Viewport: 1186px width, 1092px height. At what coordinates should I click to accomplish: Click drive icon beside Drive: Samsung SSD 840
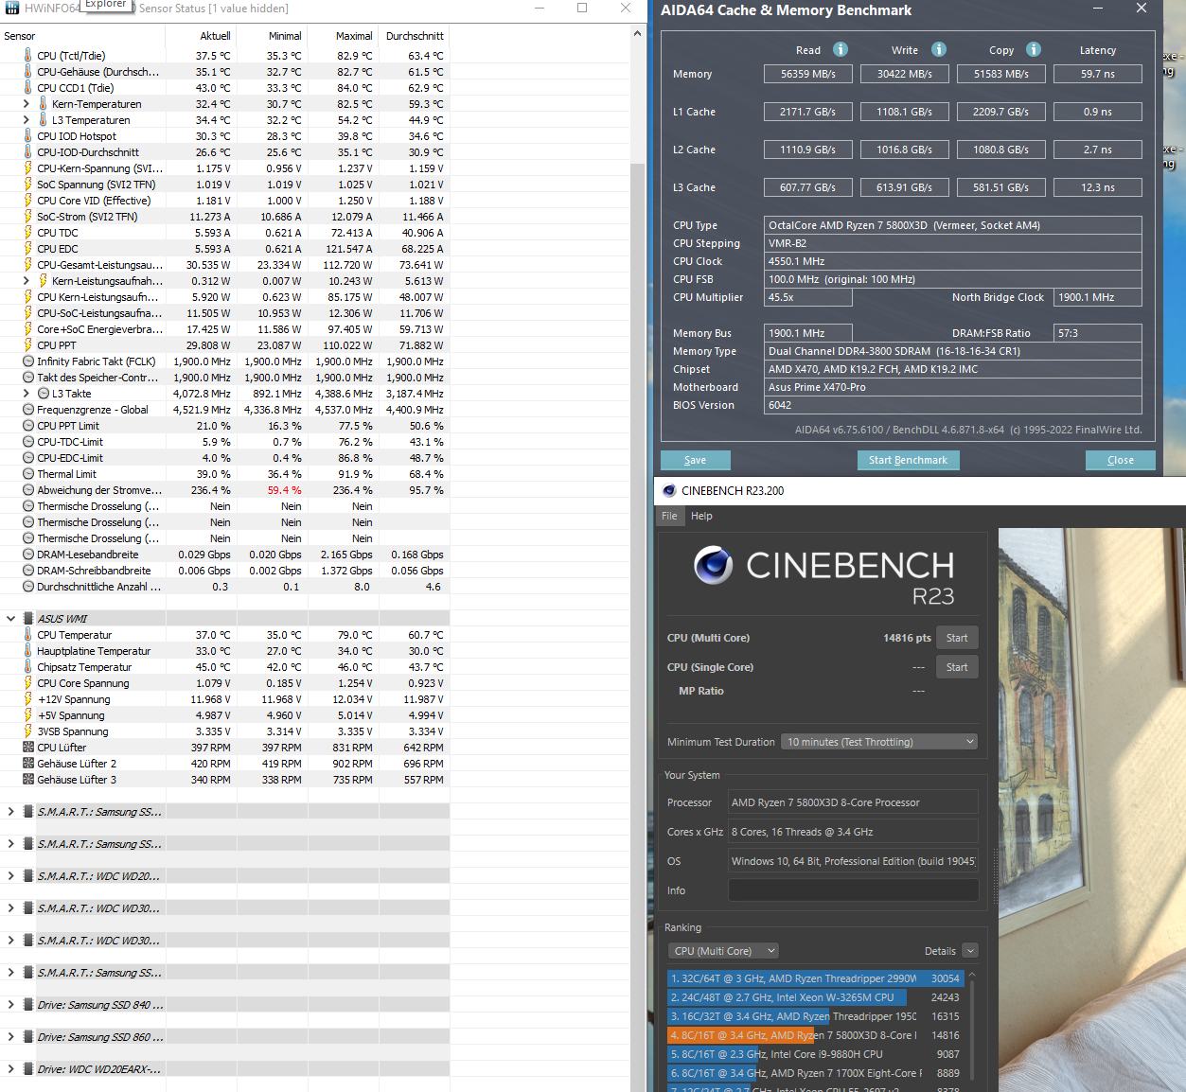pos(28,1005)
